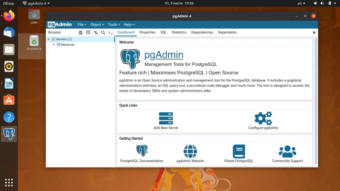Click the View Data grid icon
Image resolution: width=340 pixels, height=191 pixels.
click(88, 32)
